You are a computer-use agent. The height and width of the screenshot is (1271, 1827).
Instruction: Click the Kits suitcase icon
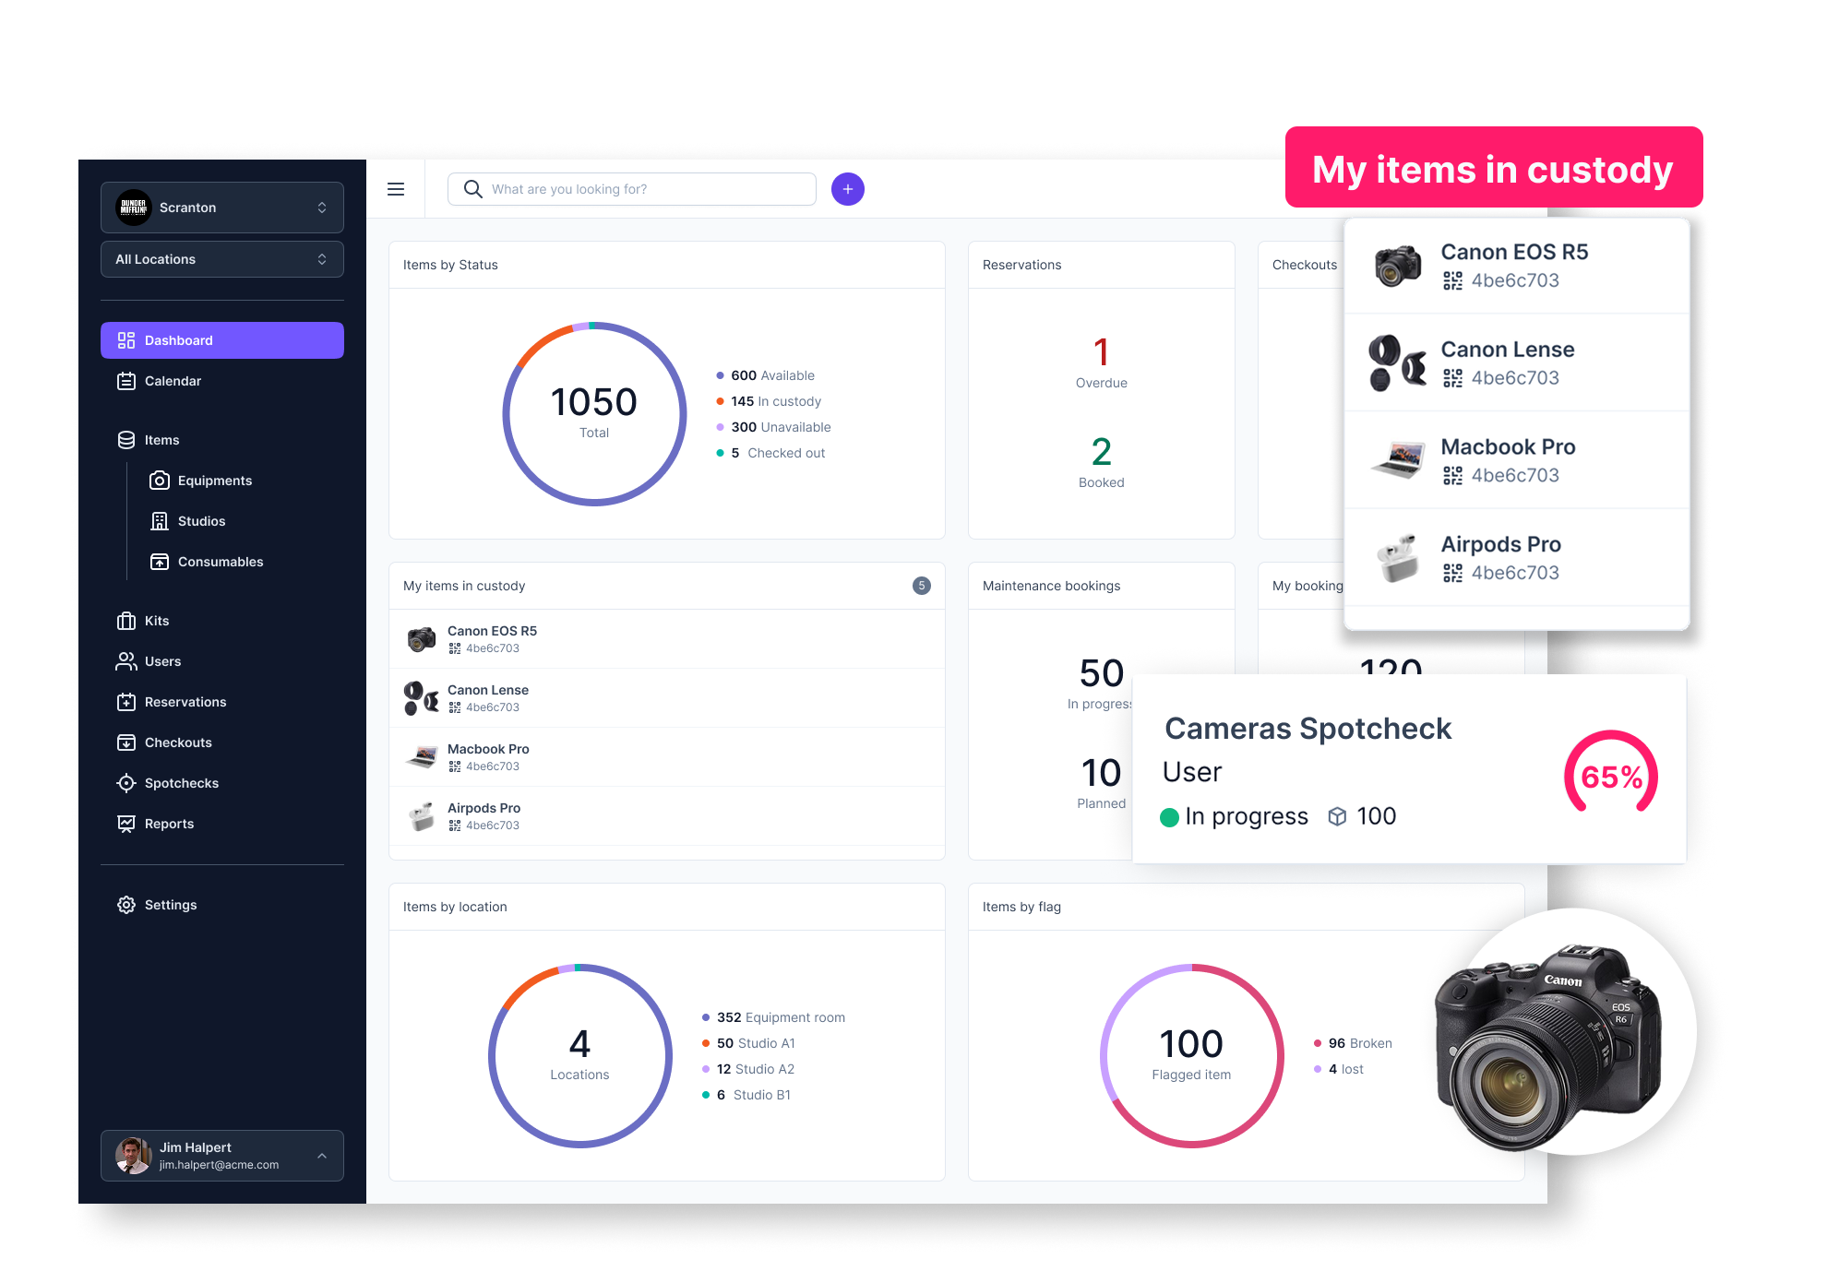[x=126, y=621]
